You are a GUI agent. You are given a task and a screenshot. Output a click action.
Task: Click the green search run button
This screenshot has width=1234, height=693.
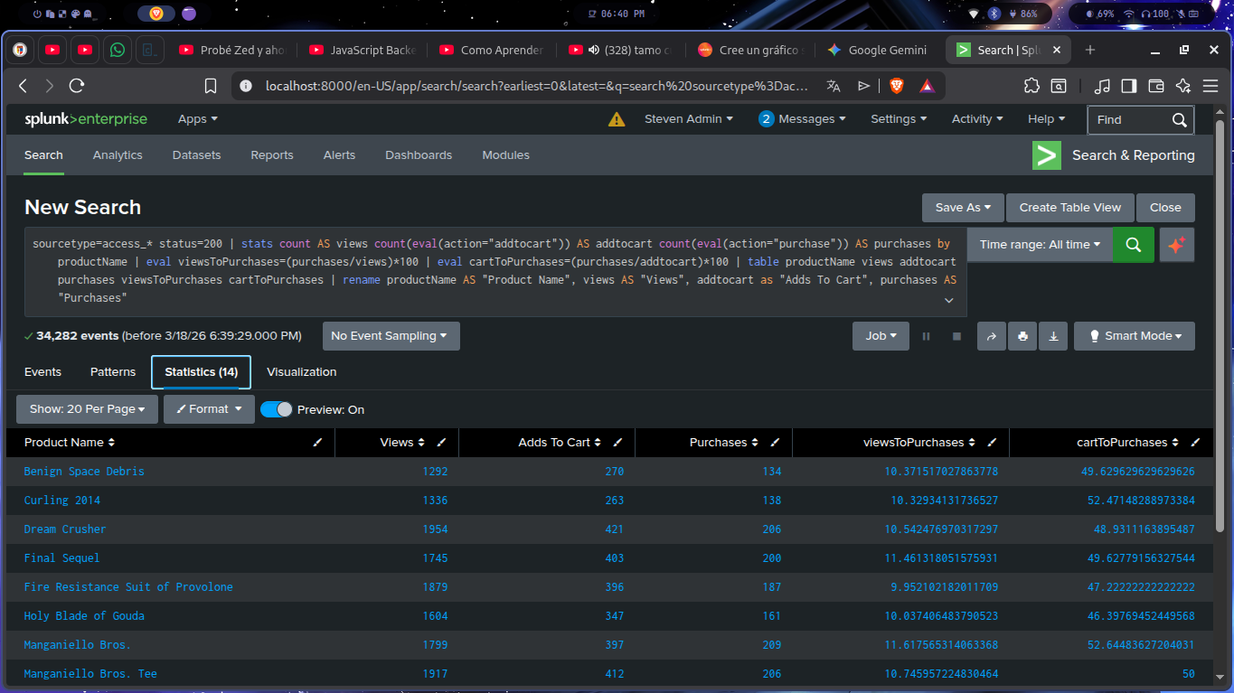pos(1133,245)
